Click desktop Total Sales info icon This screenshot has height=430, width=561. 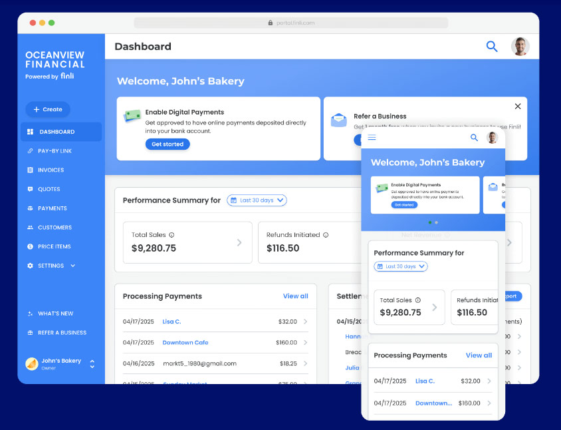pos(171,235)
